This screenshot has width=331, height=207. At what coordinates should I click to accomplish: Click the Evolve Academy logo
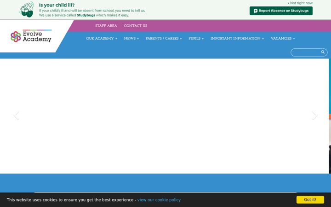click(x=31, y=36)
